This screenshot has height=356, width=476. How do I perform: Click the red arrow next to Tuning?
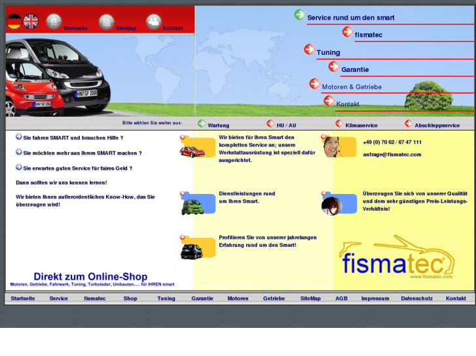(x=309, y=50)
